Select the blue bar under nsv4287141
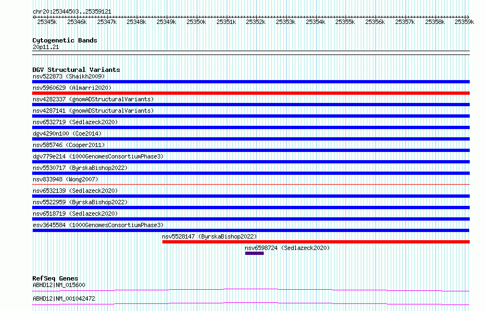 [x=251, y=116]
